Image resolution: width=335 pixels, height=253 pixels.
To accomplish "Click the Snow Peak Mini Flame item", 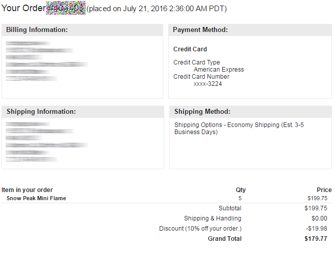I will [x=36, y=198].
